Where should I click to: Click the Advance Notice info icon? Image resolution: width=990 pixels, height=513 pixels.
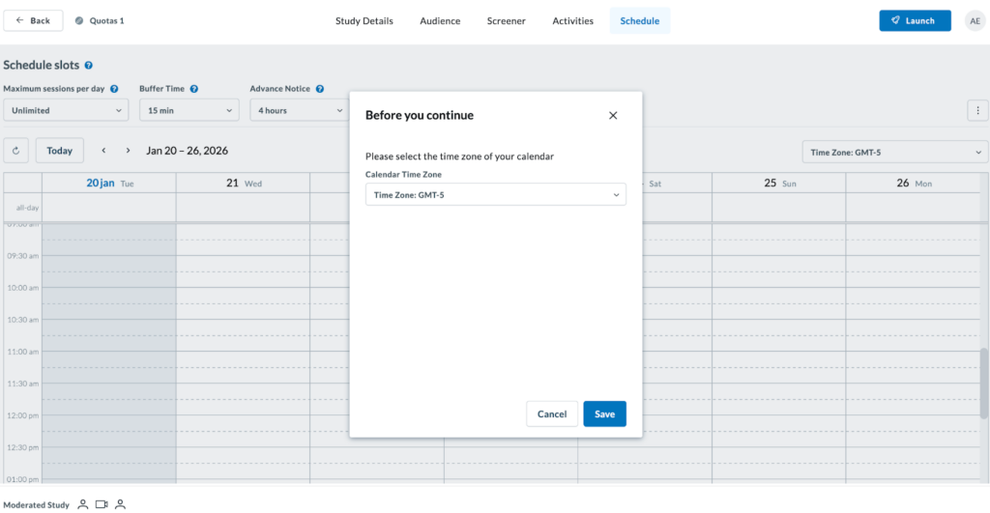(x=320, y=89)
